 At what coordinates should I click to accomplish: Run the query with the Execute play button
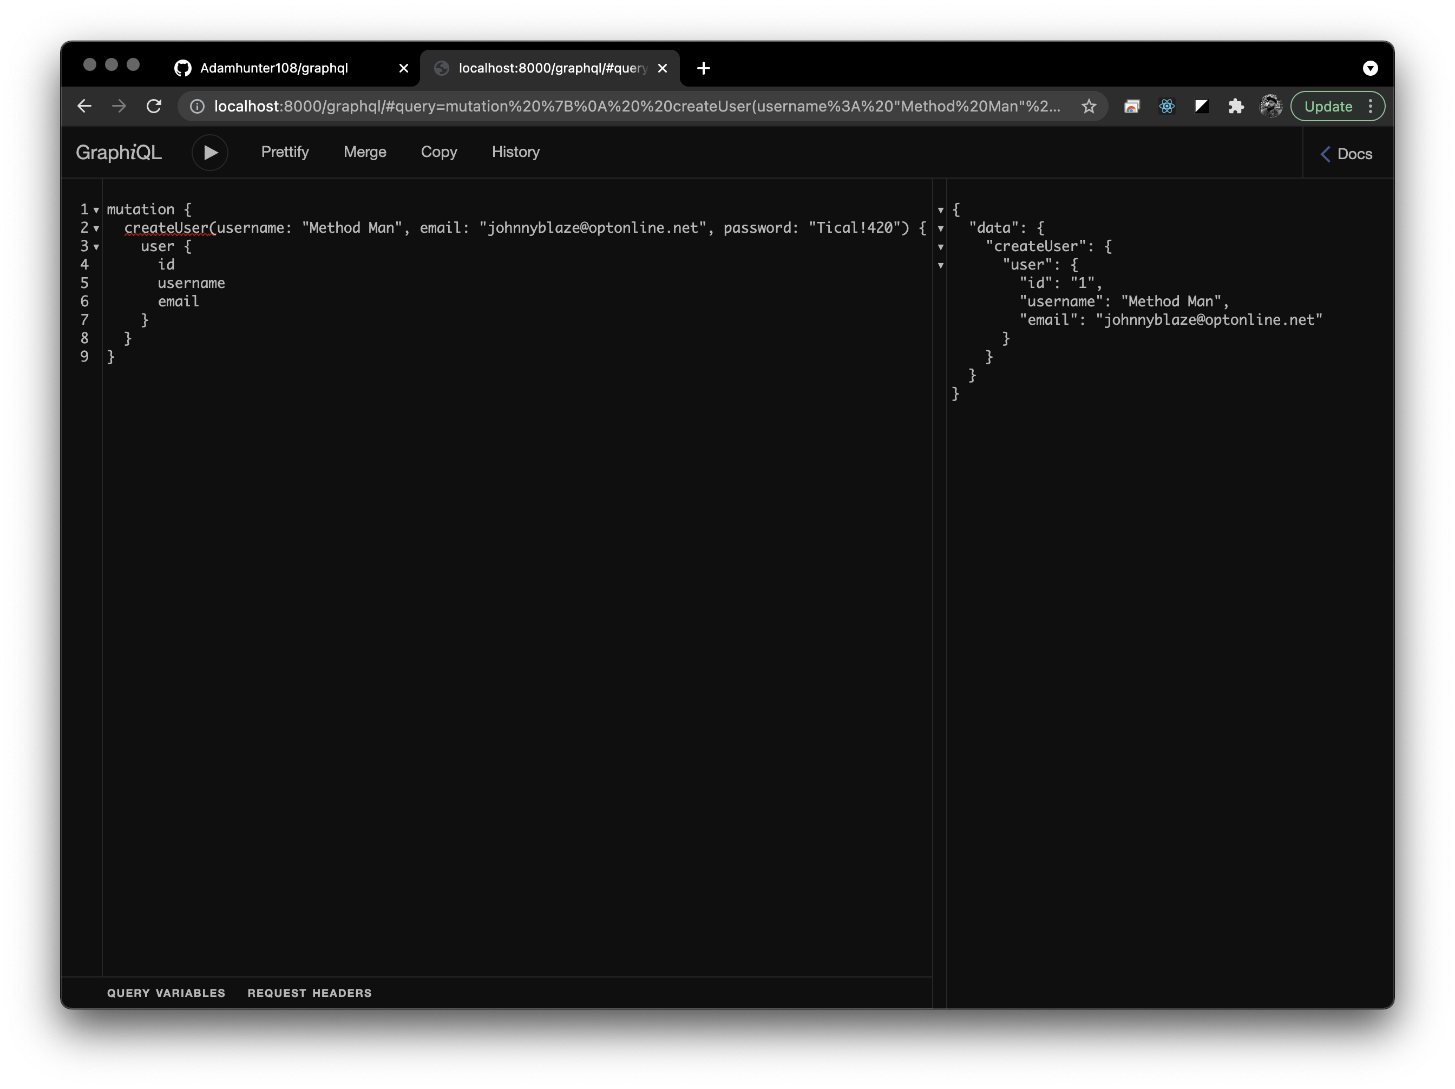click(210, 153)
